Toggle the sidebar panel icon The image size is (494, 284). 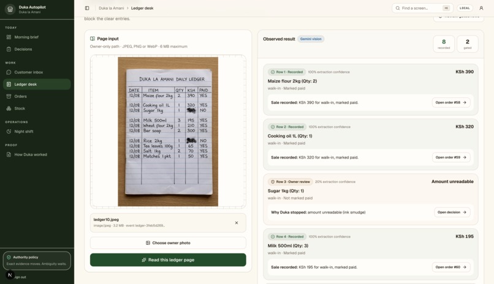(x=87, y=8)
